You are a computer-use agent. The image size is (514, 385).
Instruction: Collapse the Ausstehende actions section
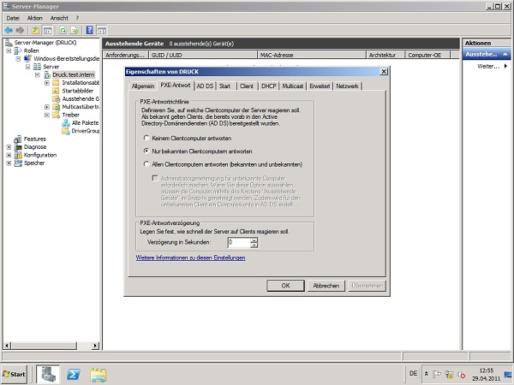pyautogui.click(x=505, y=55)
